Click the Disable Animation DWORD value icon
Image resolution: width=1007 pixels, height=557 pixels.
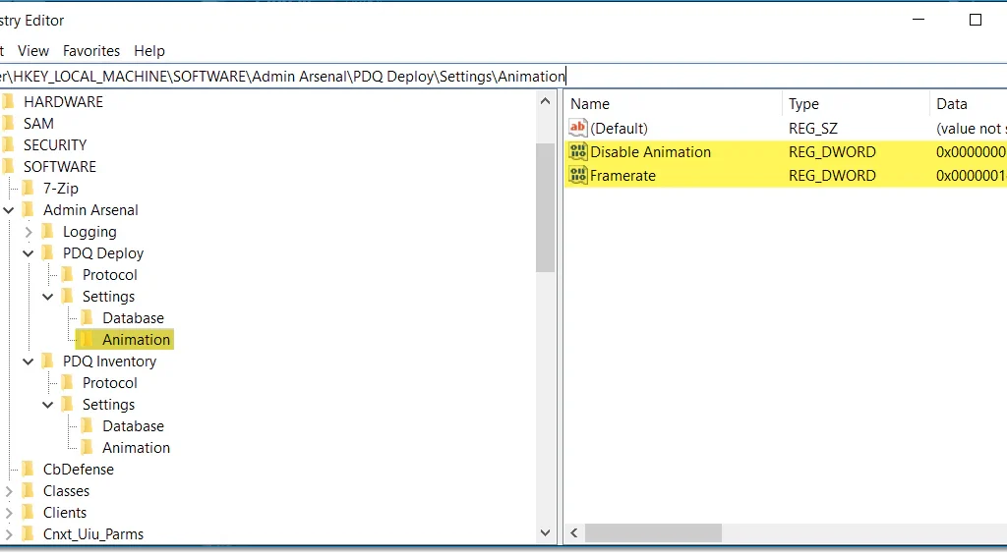click(x=578, y=152)
